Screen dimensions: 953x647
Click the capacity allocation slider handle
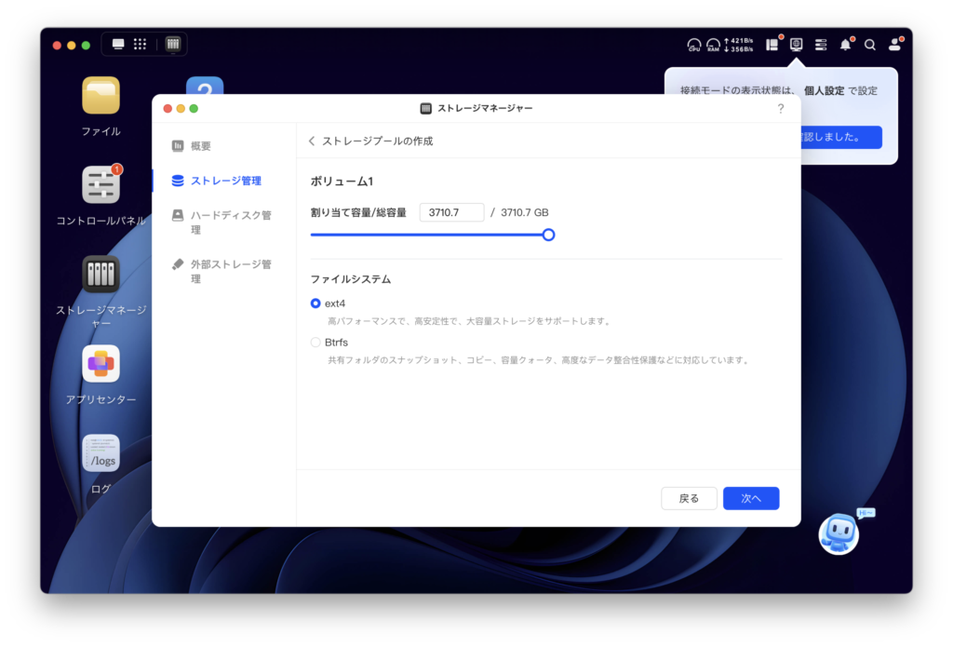[x=548, y=235]
